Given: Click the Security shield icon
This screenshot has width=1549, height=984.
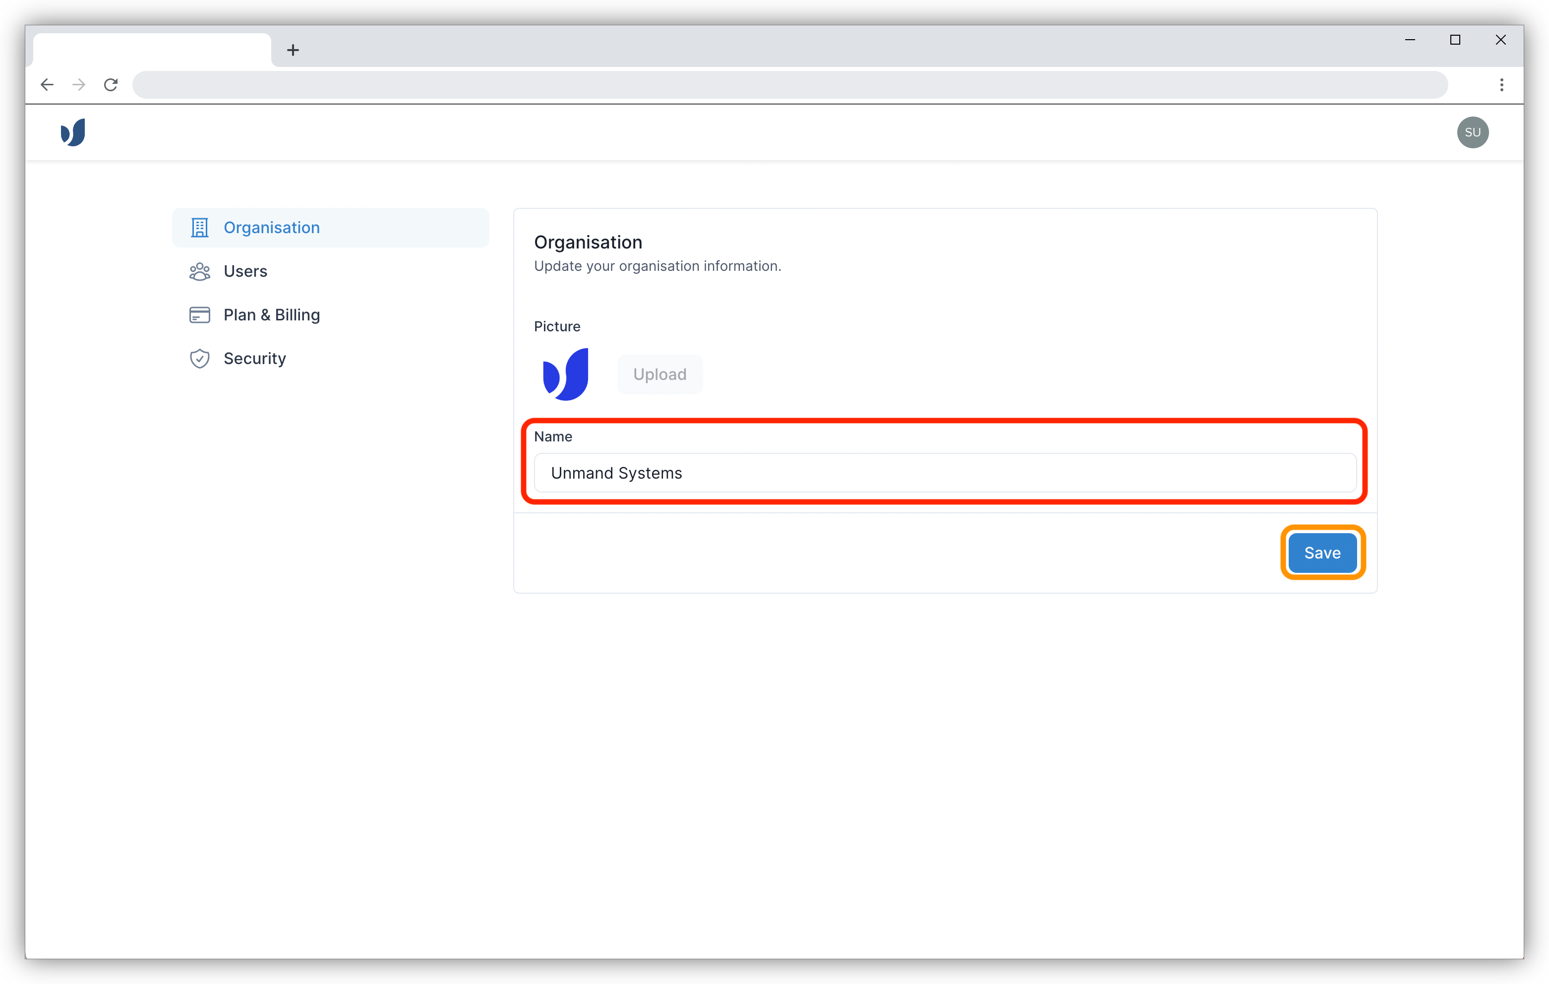Looking at the screenshot, I should 199,359.
